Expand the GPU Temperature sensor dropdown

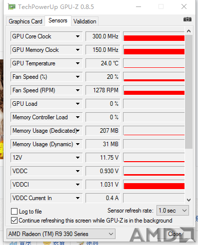pyautogui.click(x=77, y=63)
